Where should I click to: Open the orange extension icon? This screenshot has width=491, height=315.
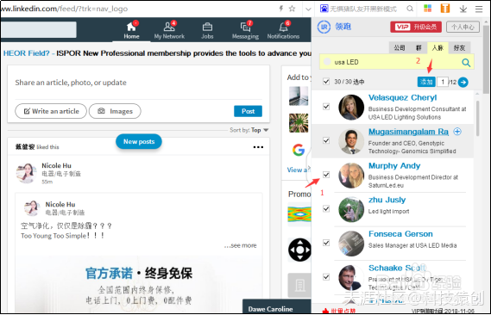tap(445, 9)
